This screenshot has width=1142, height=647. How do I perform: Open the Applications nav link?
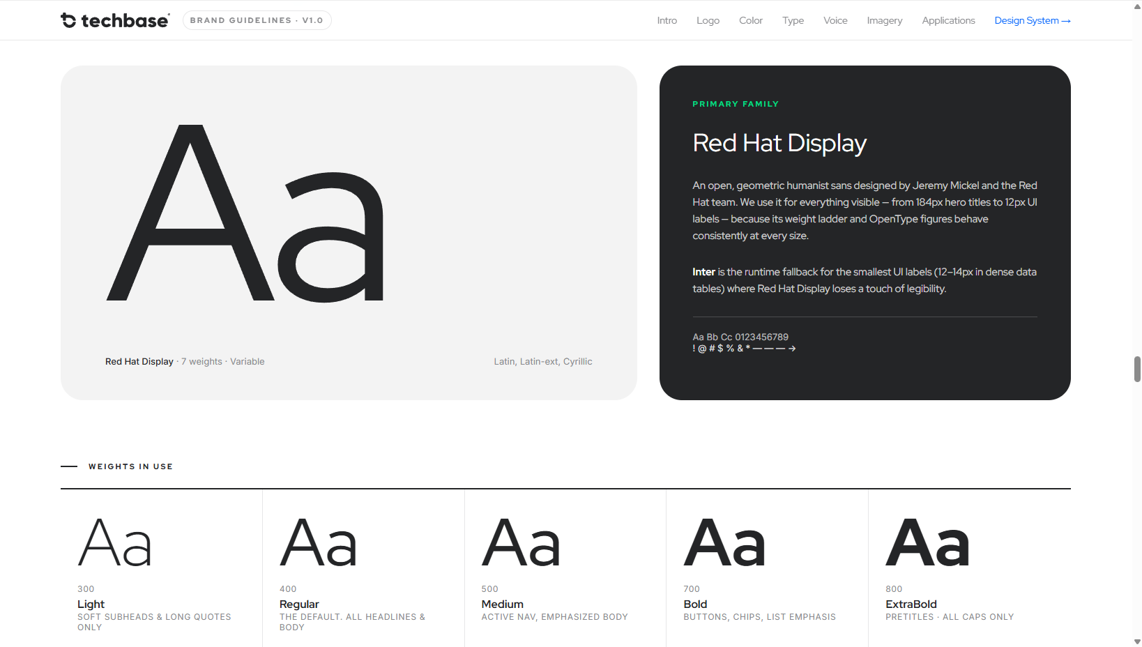click(948, 20)
